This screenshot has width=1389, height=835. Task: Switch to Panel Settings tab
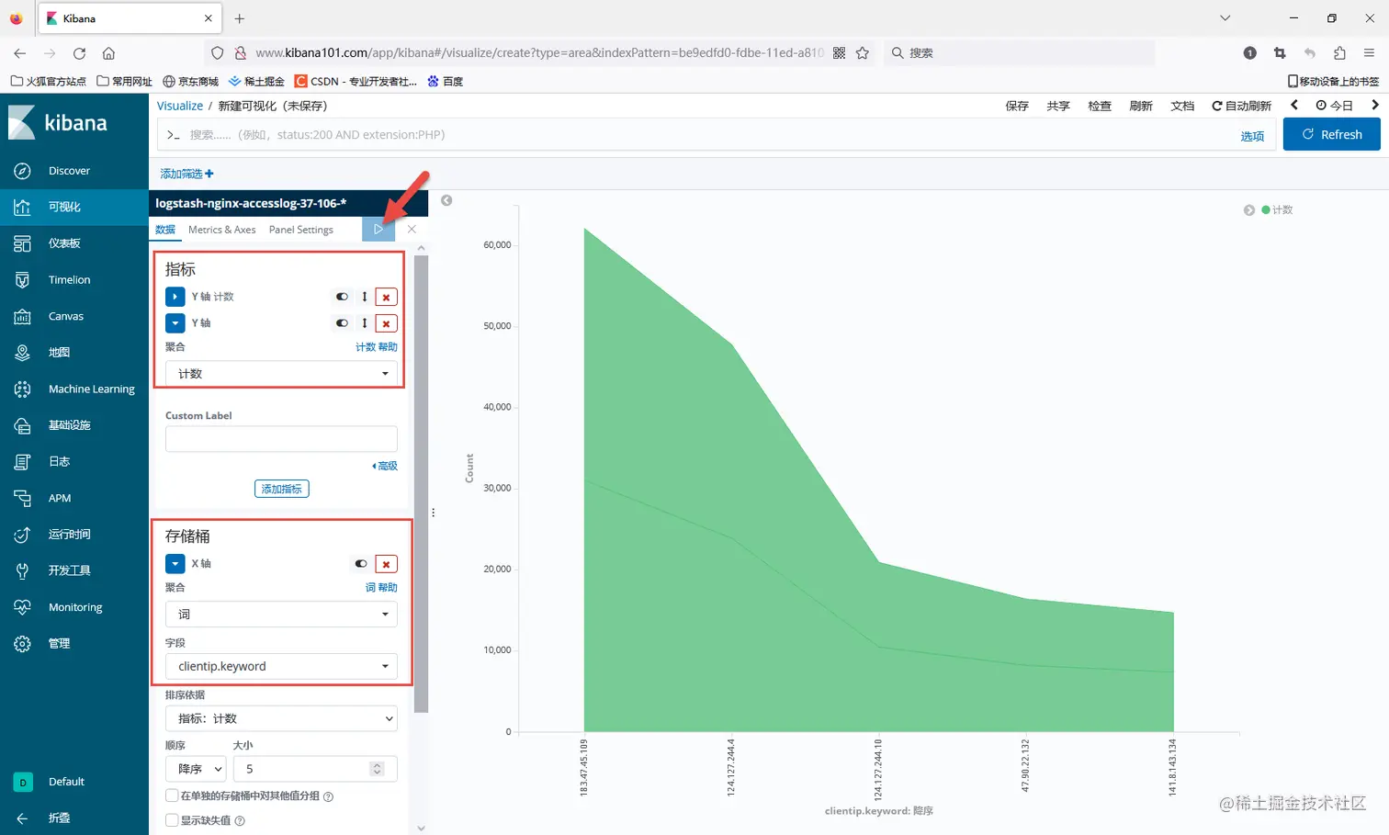pyautogui.click(x=301, y=230)
